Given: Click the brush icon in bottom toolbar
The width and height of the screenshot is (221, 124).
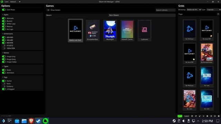Looking at the screenshot, I should coord(200,116).
